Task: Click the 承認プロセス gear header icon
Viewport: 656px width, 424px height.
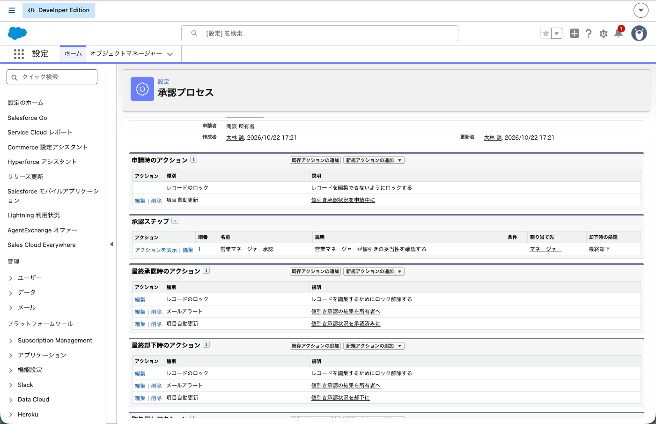Action: (x=142, y=89)
